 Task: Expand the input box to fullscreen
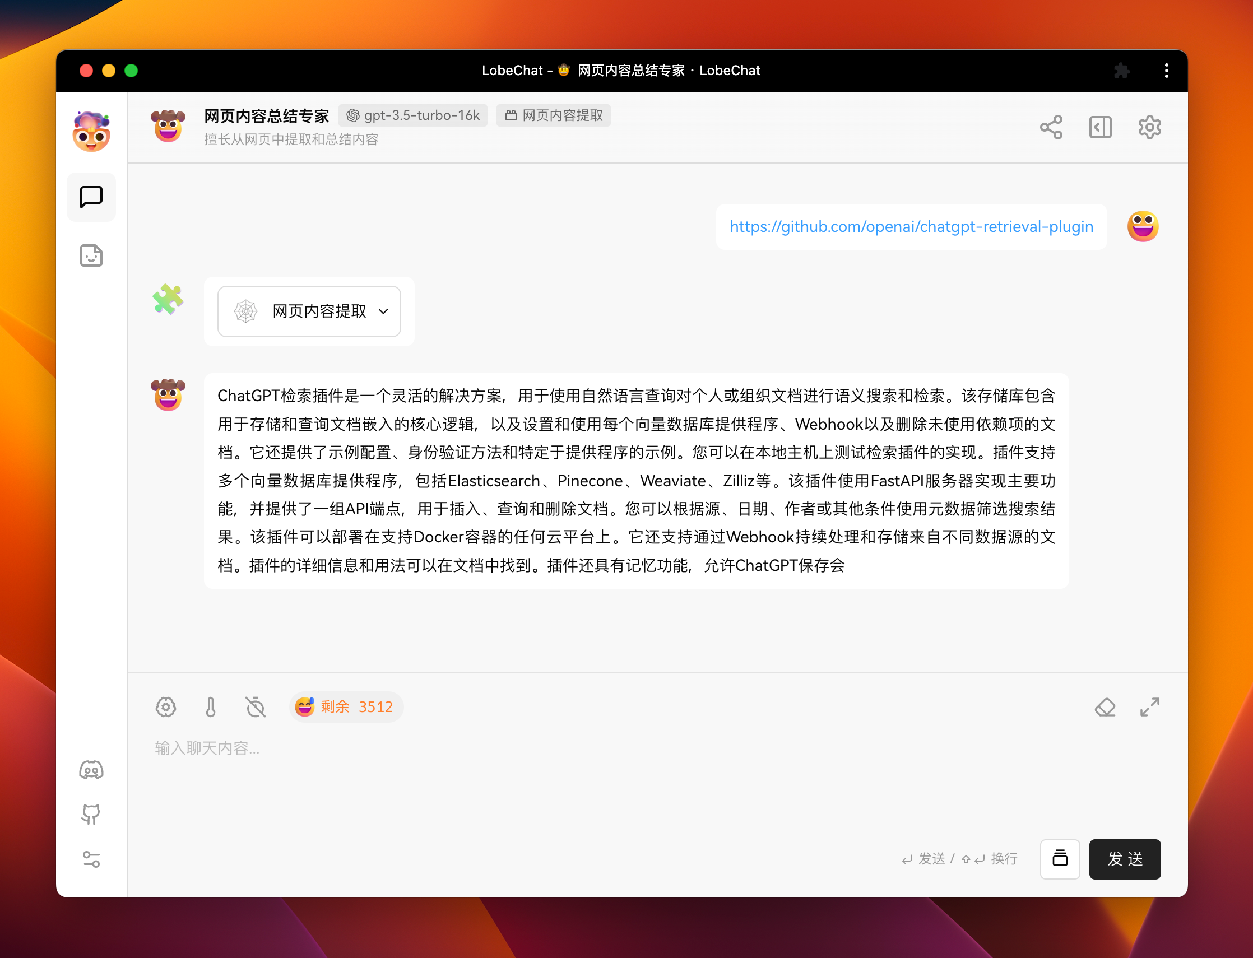pos(1150,707)
